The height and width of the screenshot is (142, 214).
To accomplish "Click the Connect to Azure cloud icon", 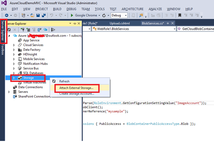I will coord(45,29).
